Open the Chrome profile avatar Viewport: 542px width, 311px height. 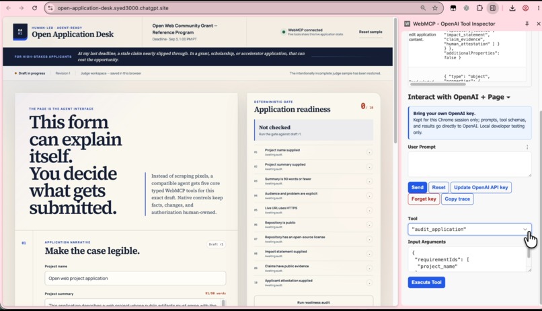[525, 8]
